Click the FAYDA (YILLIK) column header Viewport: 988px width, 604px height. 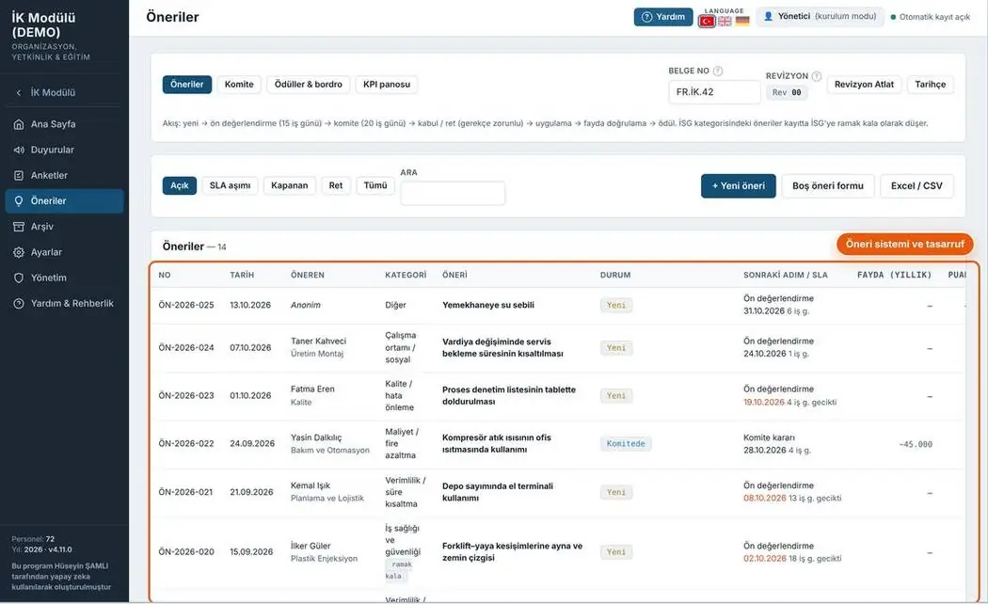coord(894,275)
